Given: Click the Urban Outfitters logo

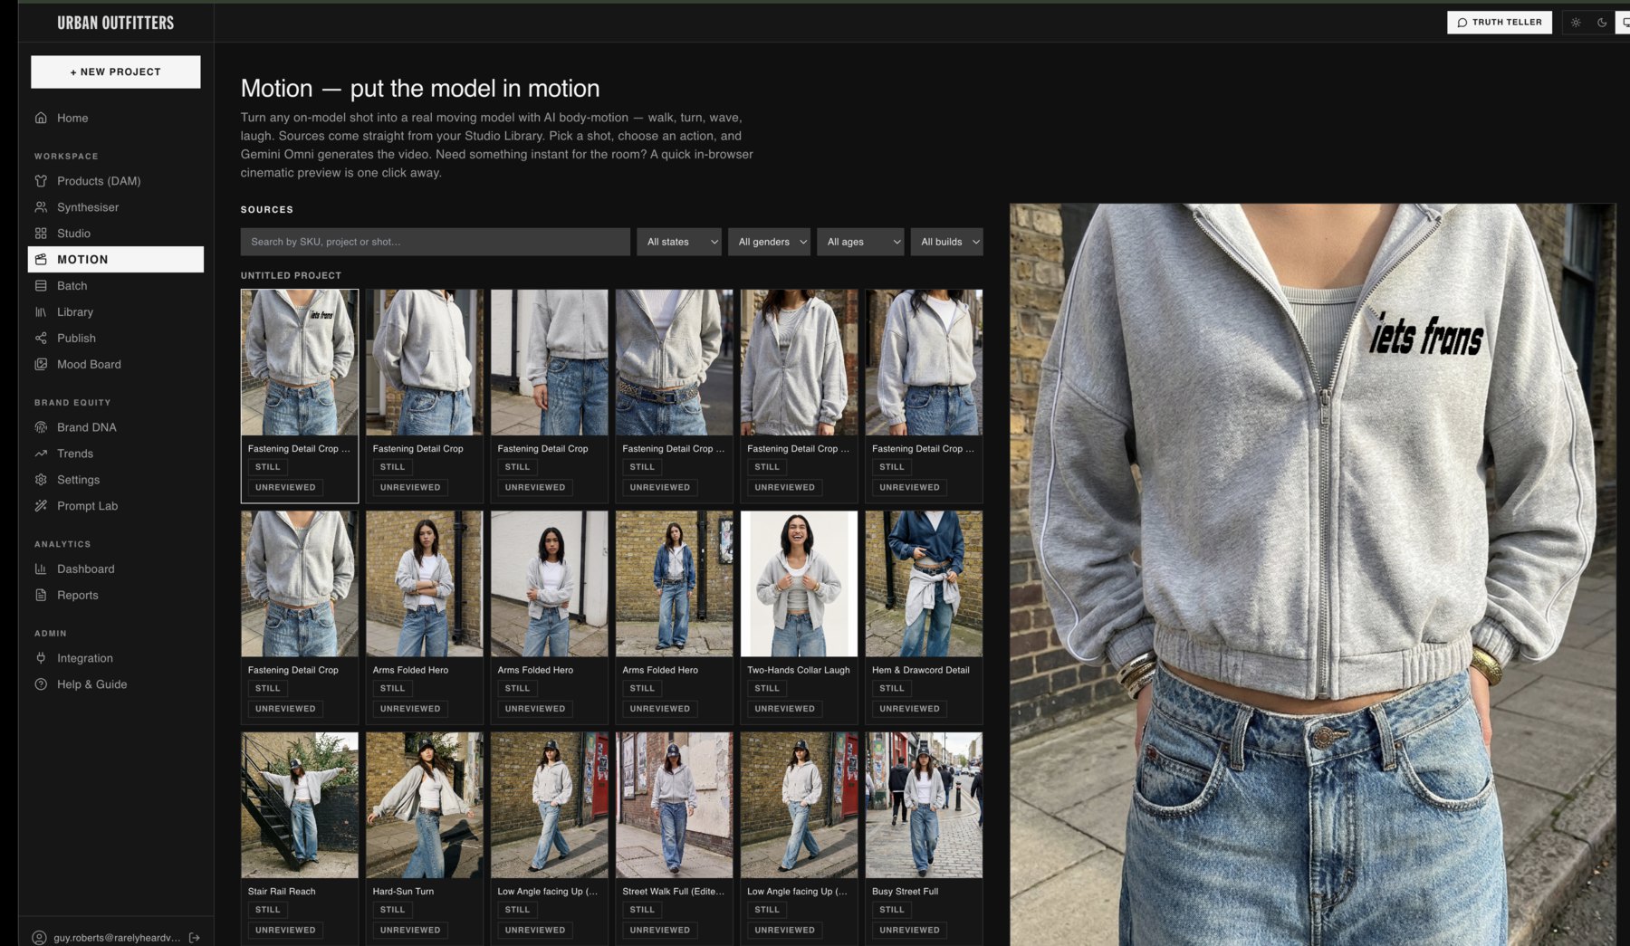Looking at the screenshot, I should coord(116,23).
